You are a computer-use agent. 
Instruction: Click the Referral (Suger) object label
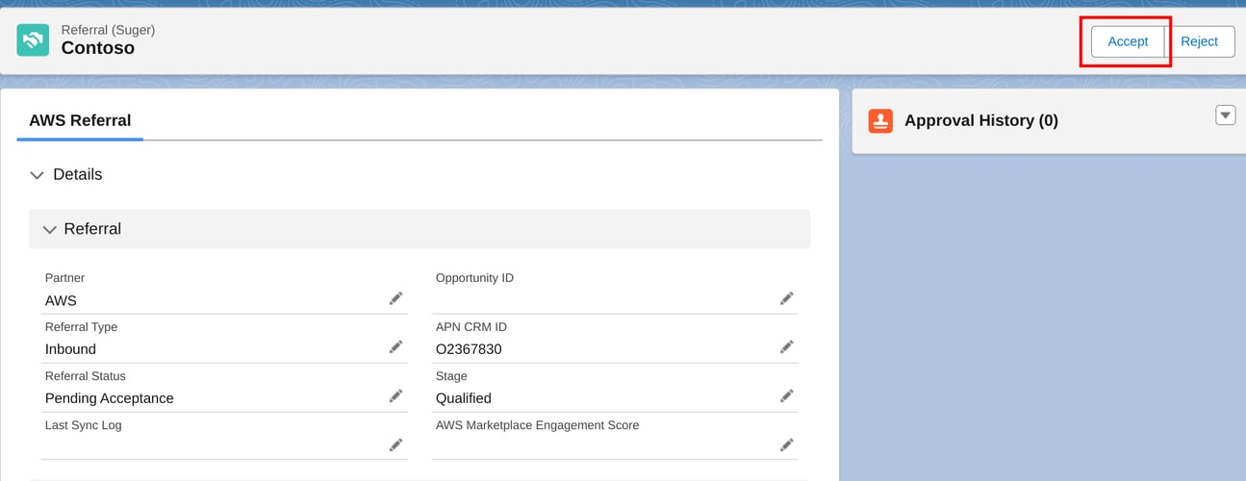coord(108,30)
